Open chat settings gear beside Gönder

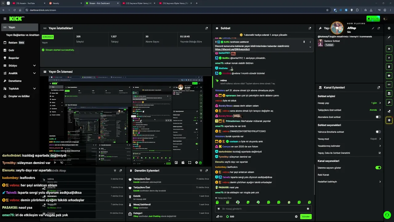(296, 216)
